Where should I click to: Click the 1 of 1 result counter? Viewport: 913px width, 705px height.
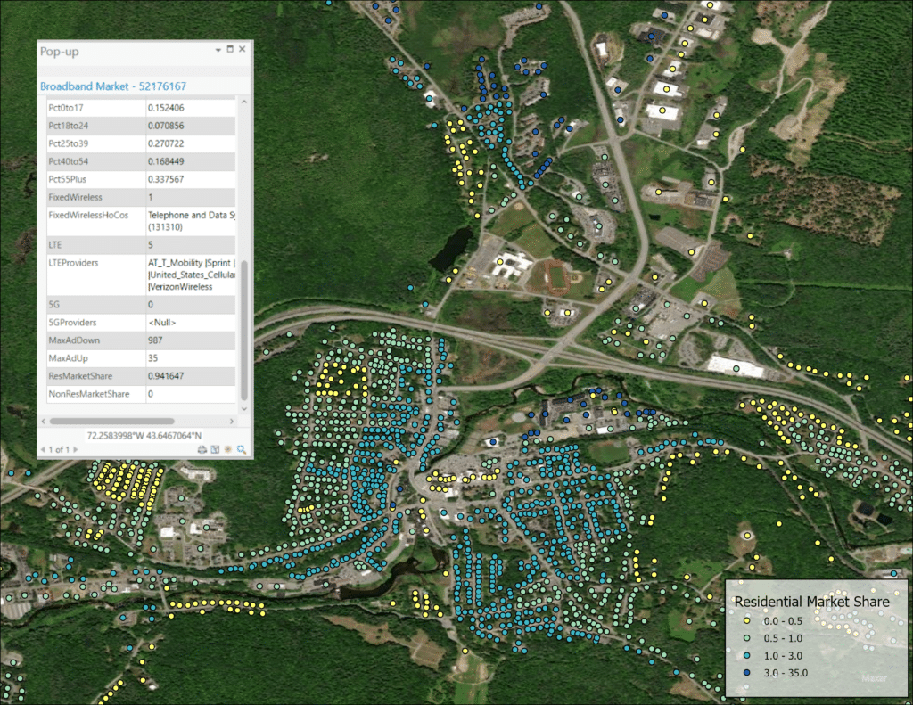coord(59,449)
